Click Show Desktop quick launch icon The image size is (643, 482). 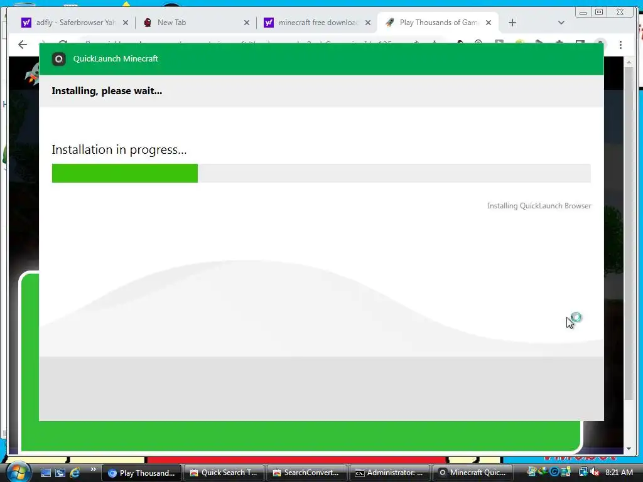tap(45, 473)
